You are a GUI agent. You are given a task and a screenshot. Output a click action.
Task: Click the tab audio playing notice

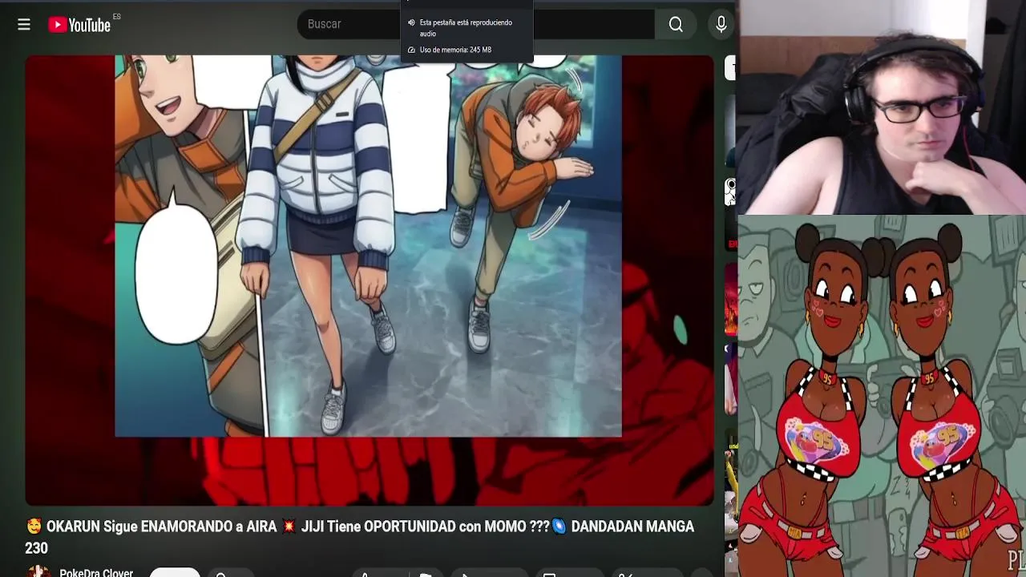(466, 28)
